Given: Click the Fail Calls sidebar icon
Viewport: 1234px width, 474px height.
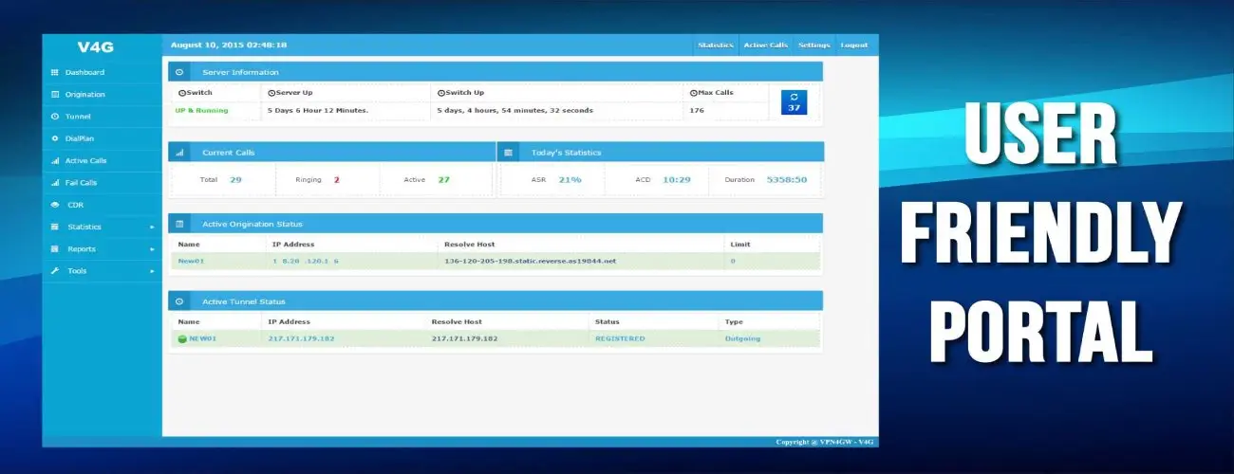Looking at the screenshot, I should (55, 183).
